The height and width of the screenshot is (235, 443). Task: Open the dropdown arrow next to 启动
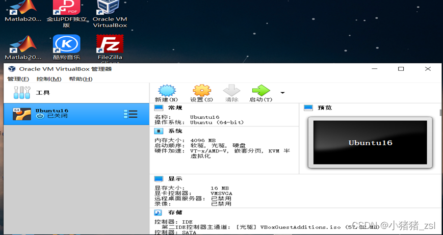(x=282, y=93)
